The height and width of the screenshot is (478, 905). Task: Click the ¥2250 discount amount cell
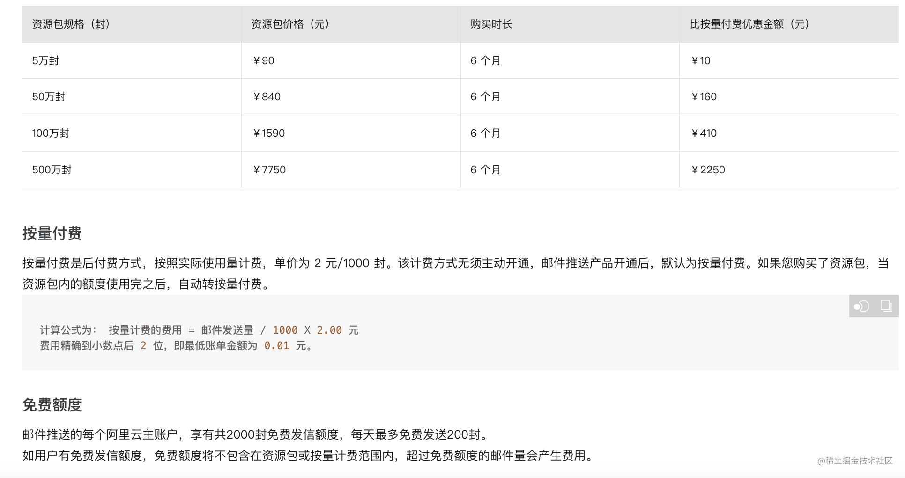[708, 170]
